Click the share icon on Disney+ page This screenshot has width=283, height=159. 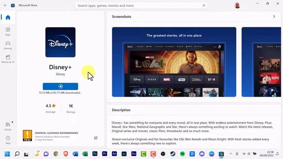pyautogui.click(x=96, y=138)
